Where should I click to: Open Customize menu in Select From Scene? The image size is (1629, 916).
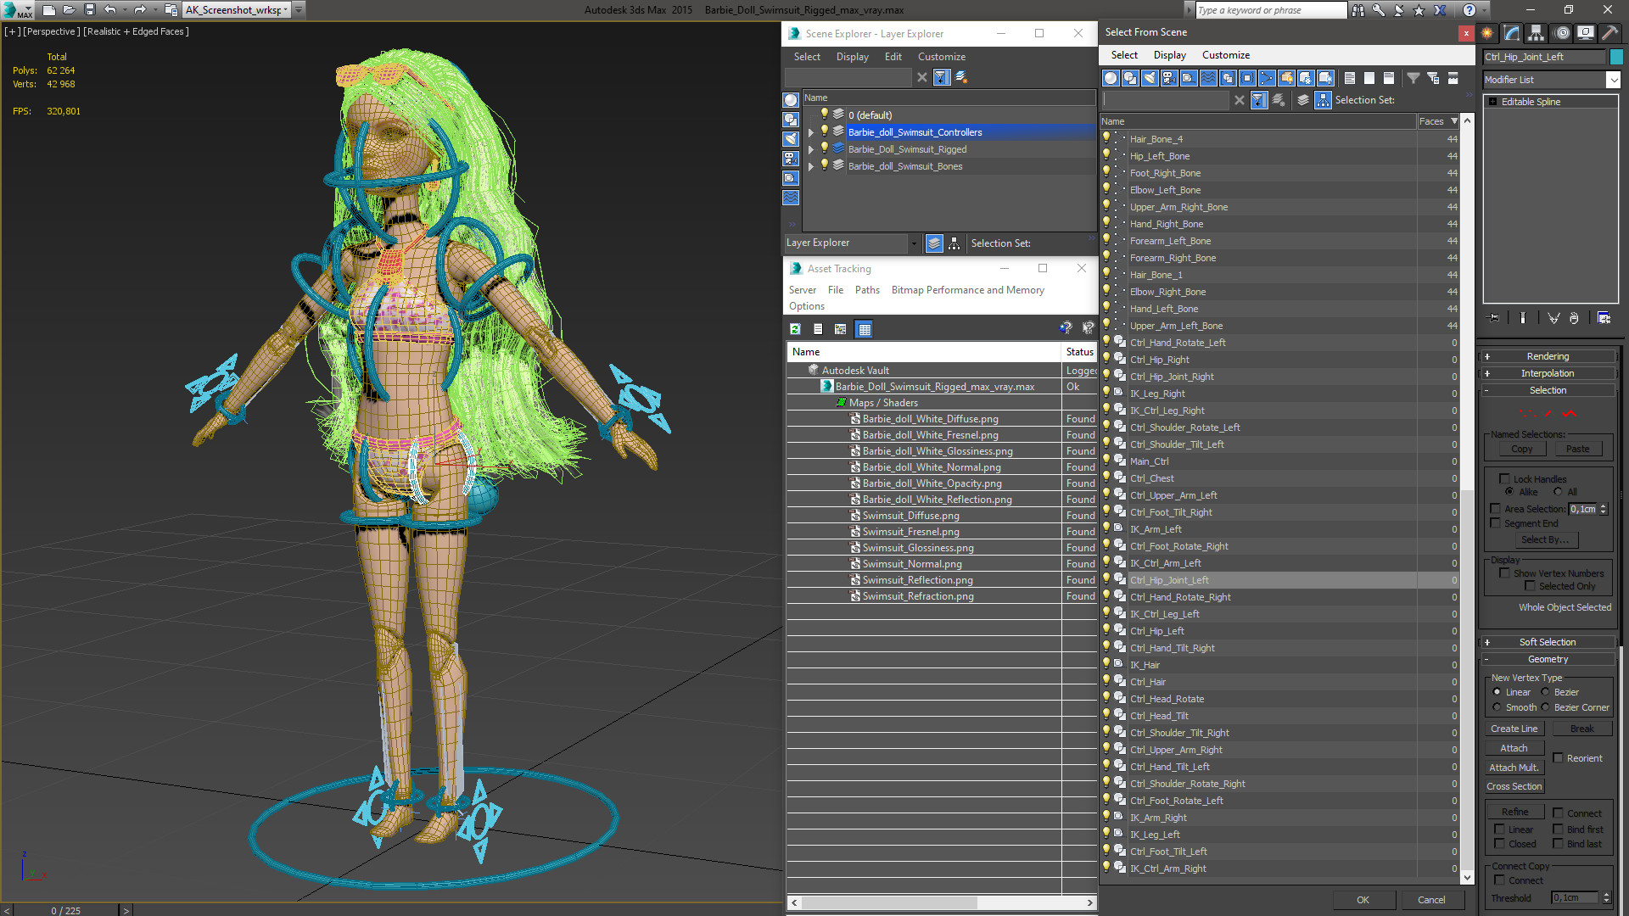pyautogui.click(x=1225, y=55)
